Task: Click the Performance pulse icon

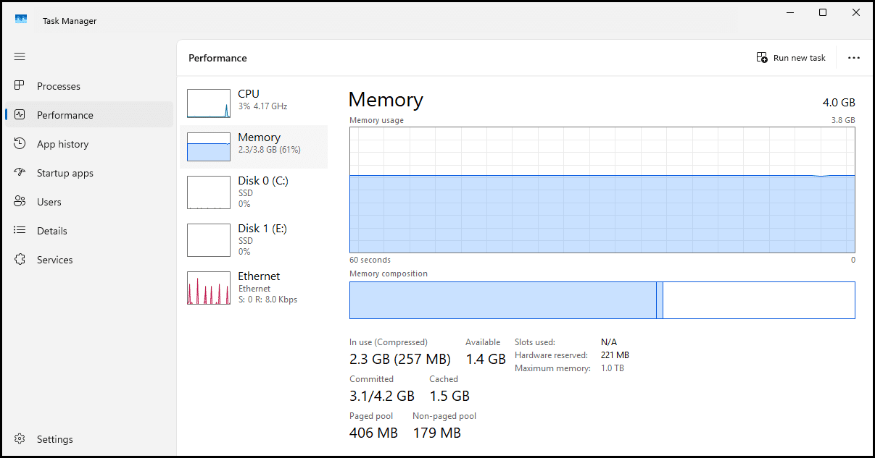Action: pyautogui.click(x=20, y=114)
